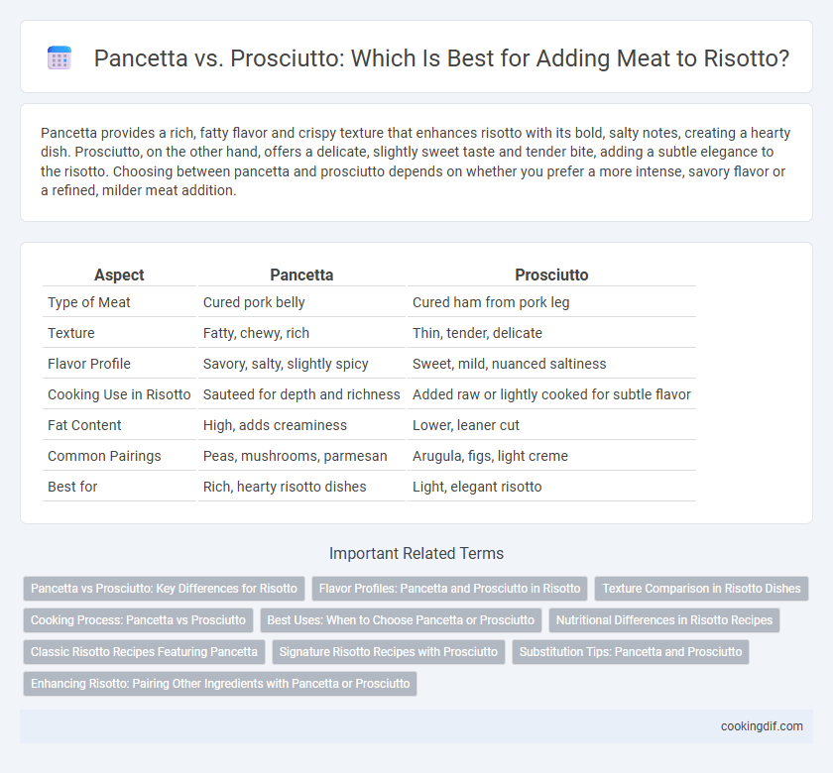
Task: Click the 'Aspect' column header
Action: tap(119, 276)
